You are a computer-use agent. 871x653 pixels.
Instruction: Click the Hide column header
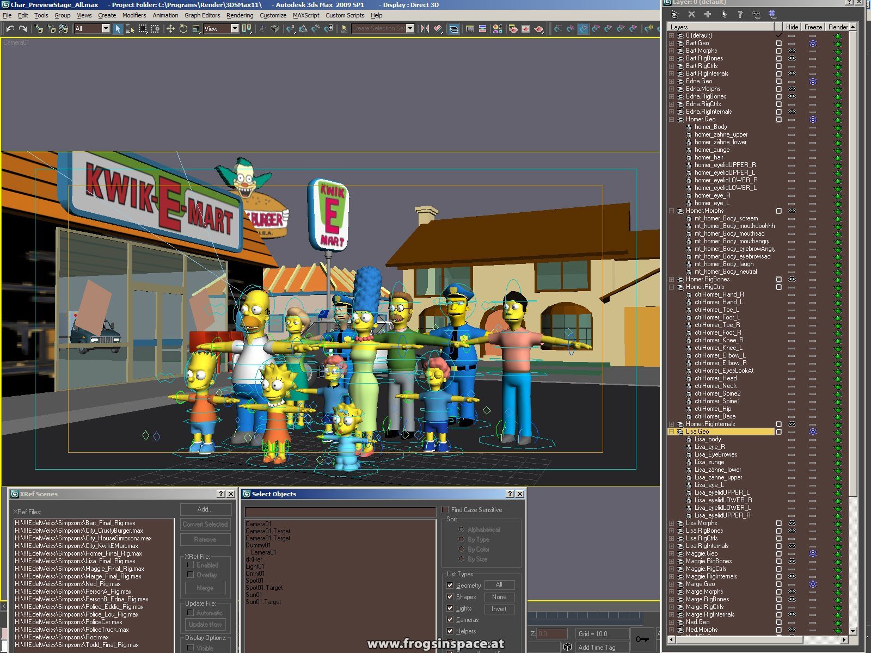(x=792, y=27)
